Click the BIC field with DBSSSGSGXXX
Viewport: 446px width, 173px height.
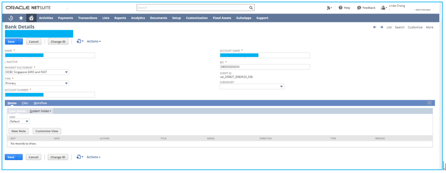[x=265, y=67]
